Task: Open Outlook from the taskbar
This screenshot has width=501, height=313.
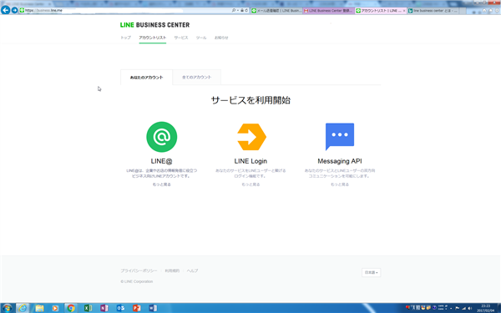Action: [120, 308]
